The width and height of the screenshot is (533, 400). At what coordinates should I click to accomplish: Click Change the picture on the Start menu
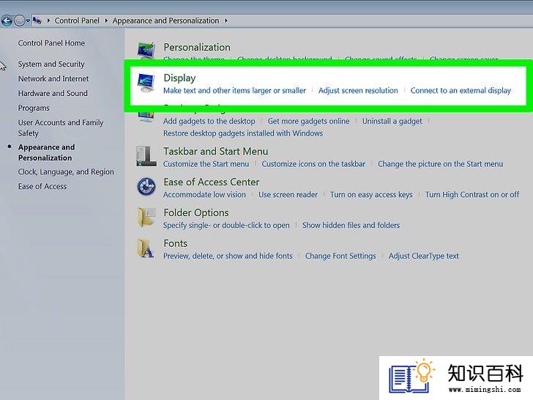coord(440,164)
